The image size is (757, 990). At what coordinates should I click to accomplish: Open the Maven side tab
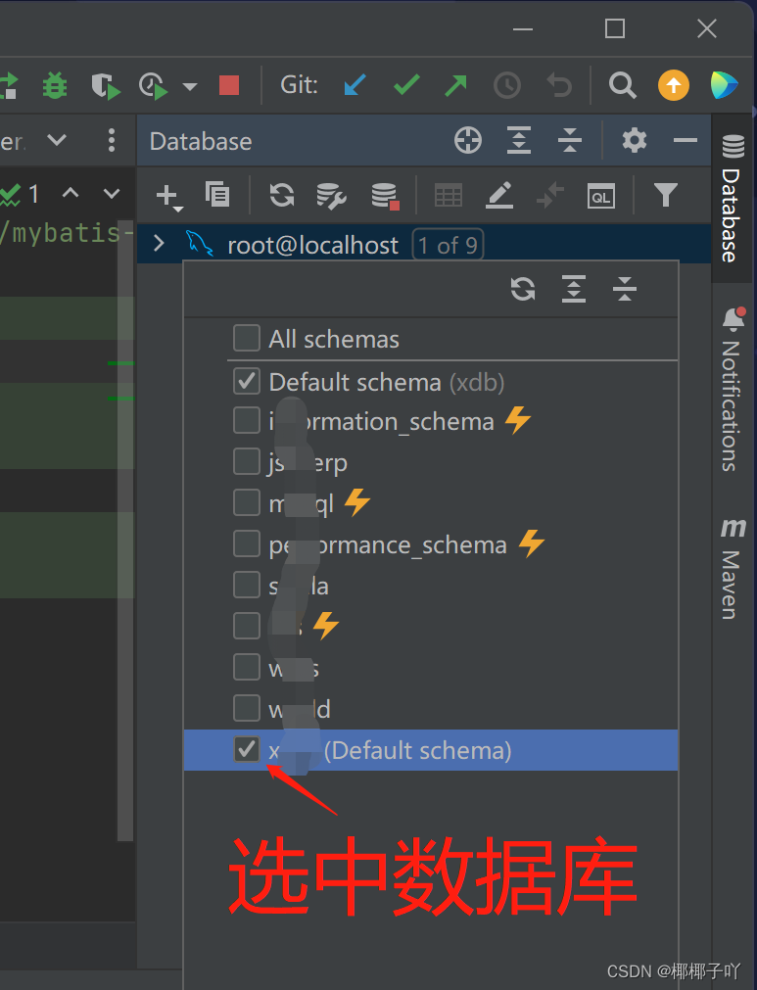732,569
